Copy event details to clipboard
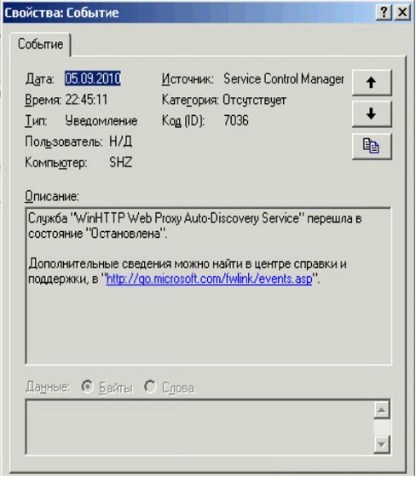416x480 pixels. 372,146
